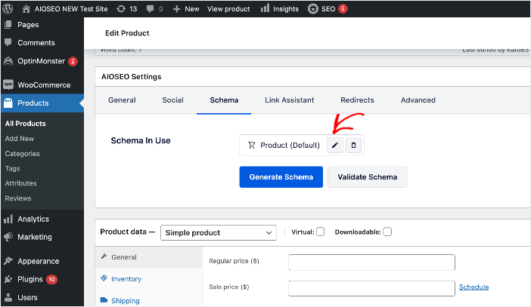Click the WordPress logo icon
531x307 pixels.
point(8,8)
